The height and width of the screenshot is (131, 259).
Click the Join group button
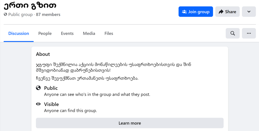tap(196, 12)
